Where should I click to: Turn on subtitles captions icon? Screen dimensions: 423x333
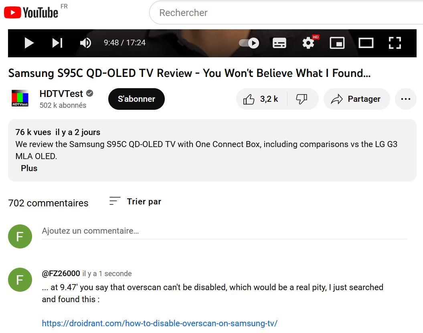tap(279, 43)
